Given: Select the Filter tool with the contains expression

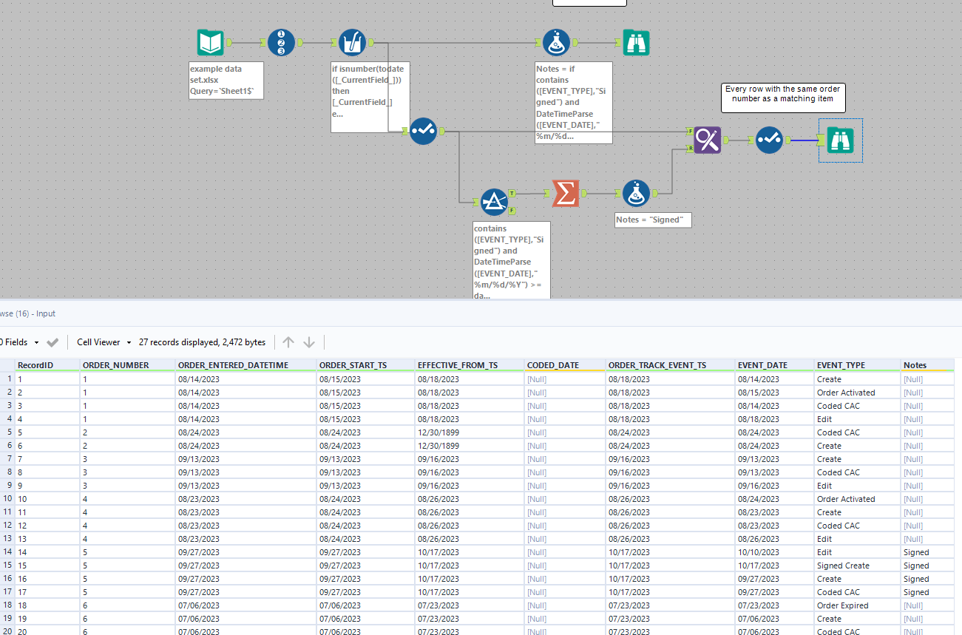Looking at the screenshot, I should pyautogui.click(x=495, y=200).
